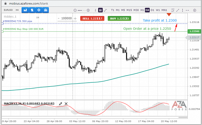This screenshot has height=125, width=202.
Task: Click the circled-dot icon in toolbar
Action: tap(195, 10)
